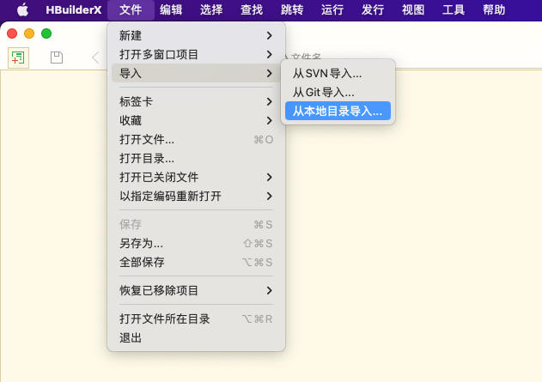
Task: Choose 打开文件... from File menu
Action: point(147,139)
